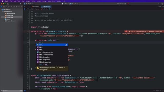Viewport: 164px width, 92px height.
Task: Go back in editor history
Action: pos(27,7)
